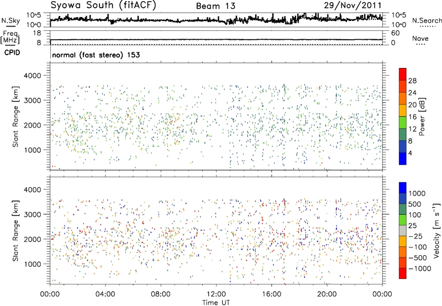Click the gray -25 to 25 Velocity swatch
442x306 pixels.
[403, 230]
